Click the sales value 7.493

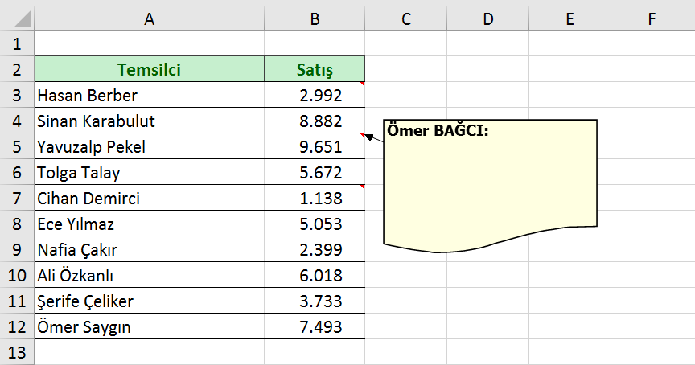click(x=320, y=327)
